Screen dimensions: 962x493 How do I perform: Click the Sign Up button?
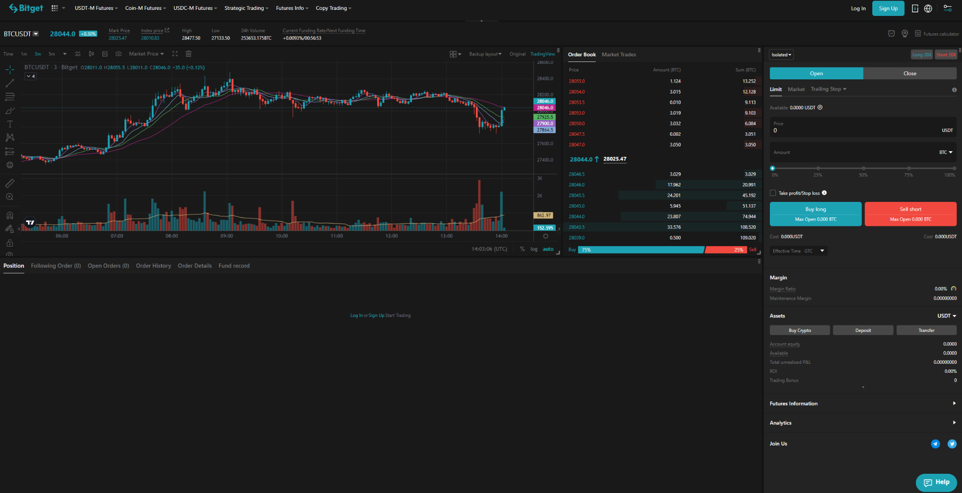888,8
